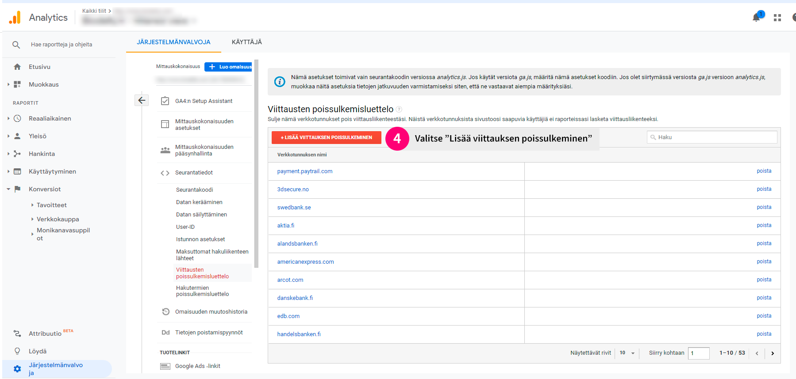Image resolution: width=796 pixels, height=379 pixels.
Task: Click the Attribuutio icon
Action: click(x=17, y=334)
